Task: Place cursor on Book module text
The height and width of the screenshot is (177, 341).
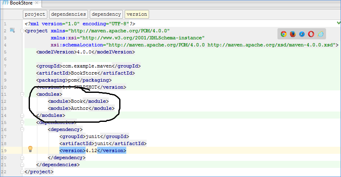Action: point(77,101)
